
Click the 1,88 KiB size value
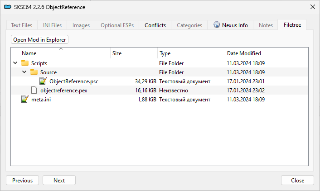147,100
